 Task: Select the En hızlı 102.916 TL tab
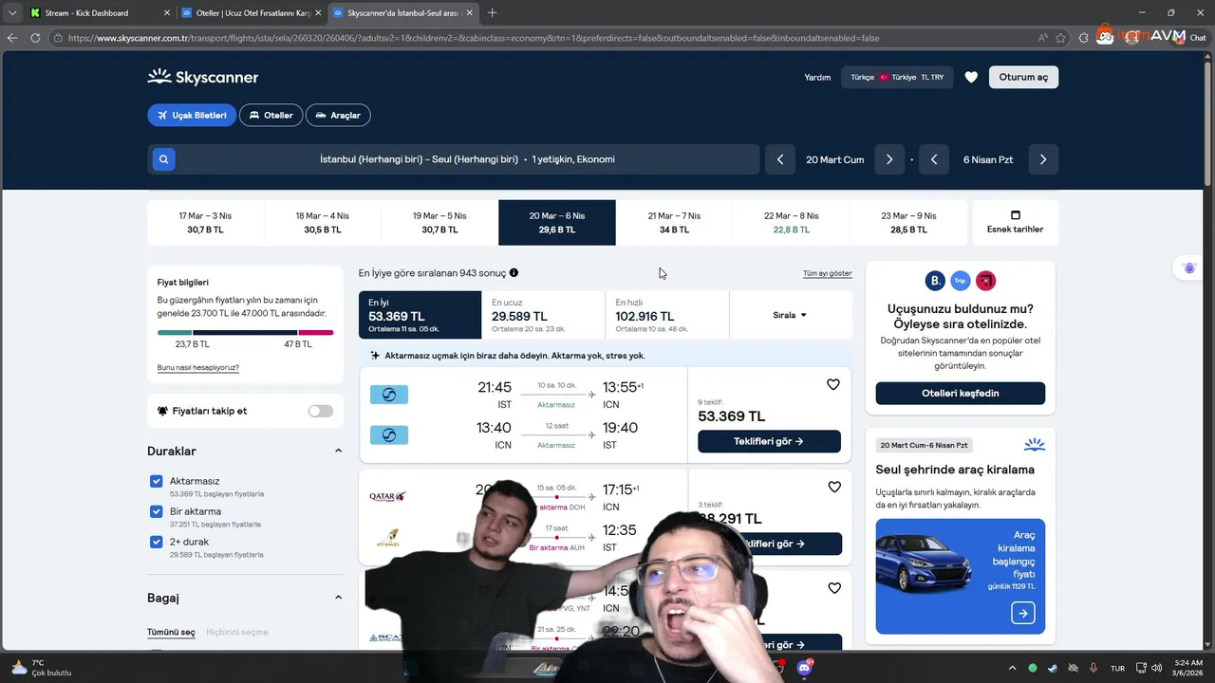667,315
